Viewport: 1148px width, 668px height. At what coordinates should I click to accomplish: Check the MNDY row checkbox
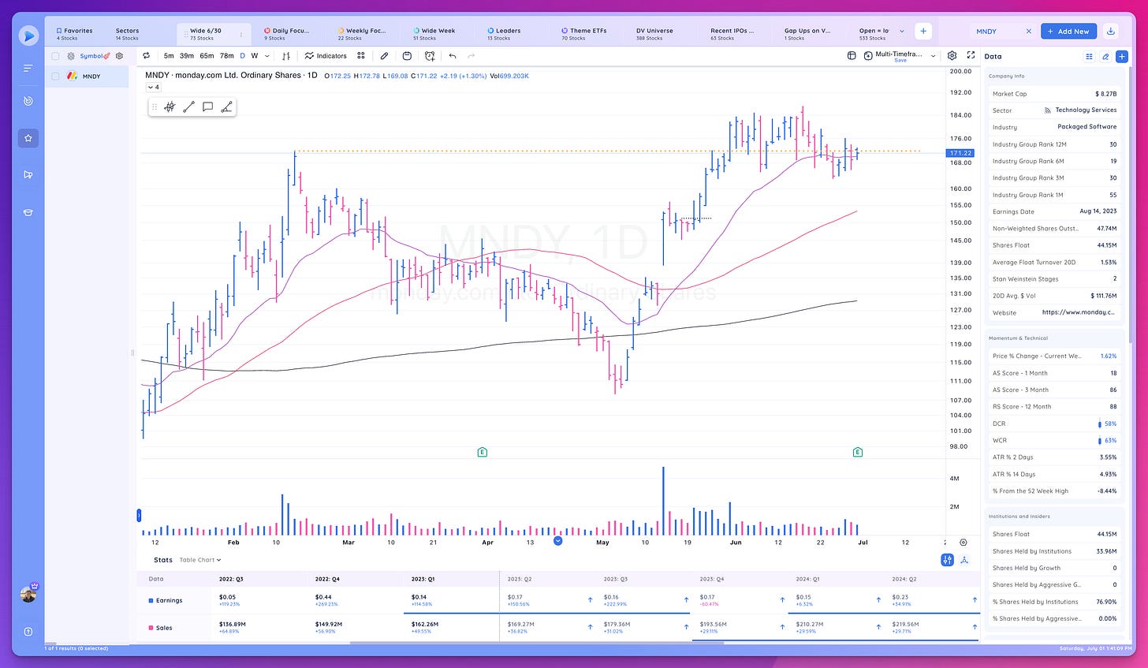click(x=55, y=77)
